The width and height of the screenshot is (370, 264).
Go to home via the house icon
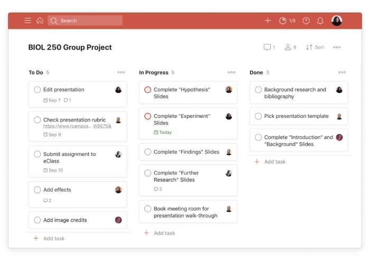(x=40, y=21)
